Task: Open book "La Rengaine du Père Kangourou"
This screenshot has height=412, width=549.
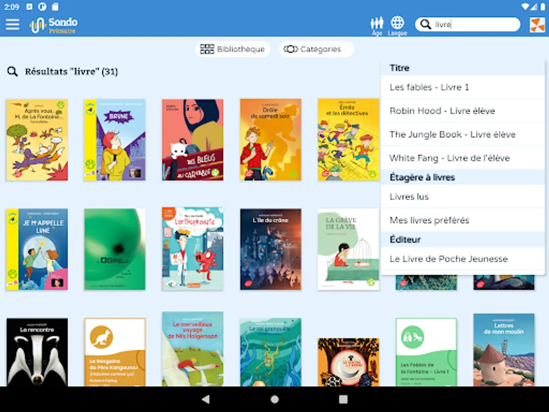Action: click(x=115, y=352)
